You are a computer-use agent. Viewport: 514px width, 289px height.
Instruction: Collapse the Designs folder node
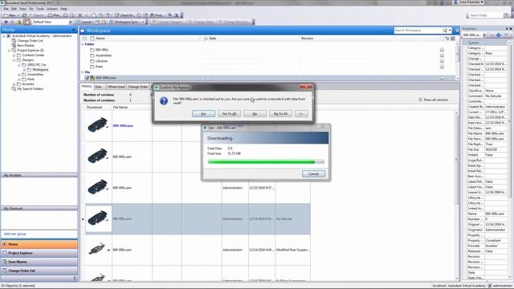[14, 60]
